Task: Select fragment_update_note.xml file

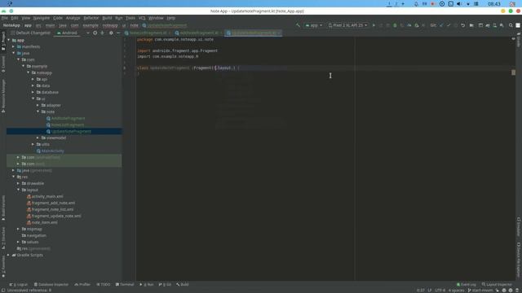Action: coord(56,216)
